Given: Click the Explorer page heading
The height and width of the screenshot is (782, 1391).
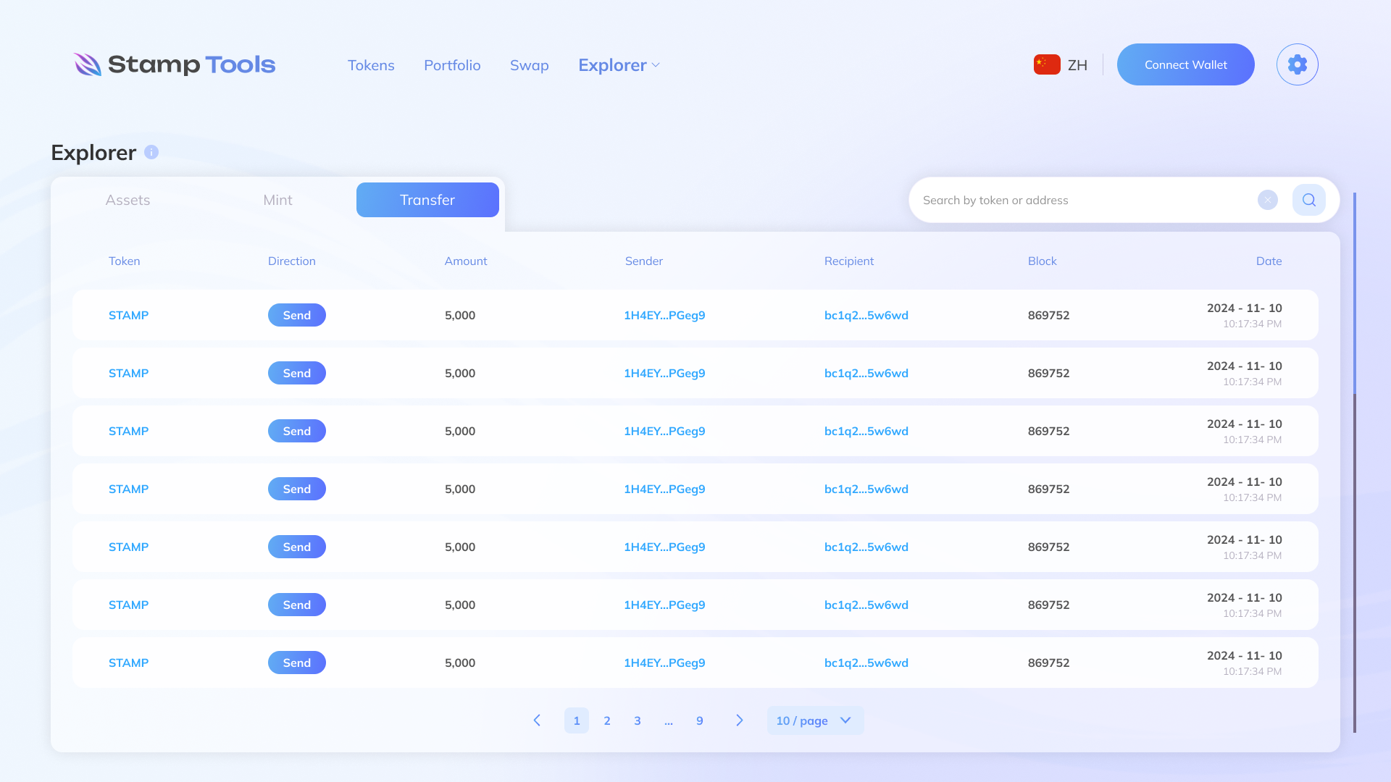Looking at the screenshot, I should [x=93, y=153].
